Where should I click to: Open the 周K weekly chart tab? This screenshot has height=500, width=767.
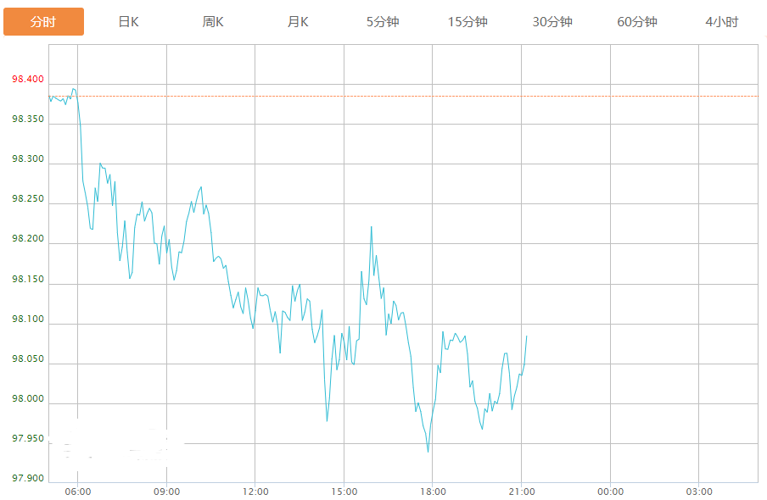click(213, 22)
